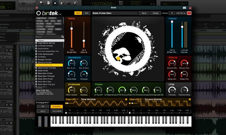Select the Scrubber tool in Pro Tools toolbar
This screenshot has width=226, height=135.
pyautogui.click(x=69, y=3)
